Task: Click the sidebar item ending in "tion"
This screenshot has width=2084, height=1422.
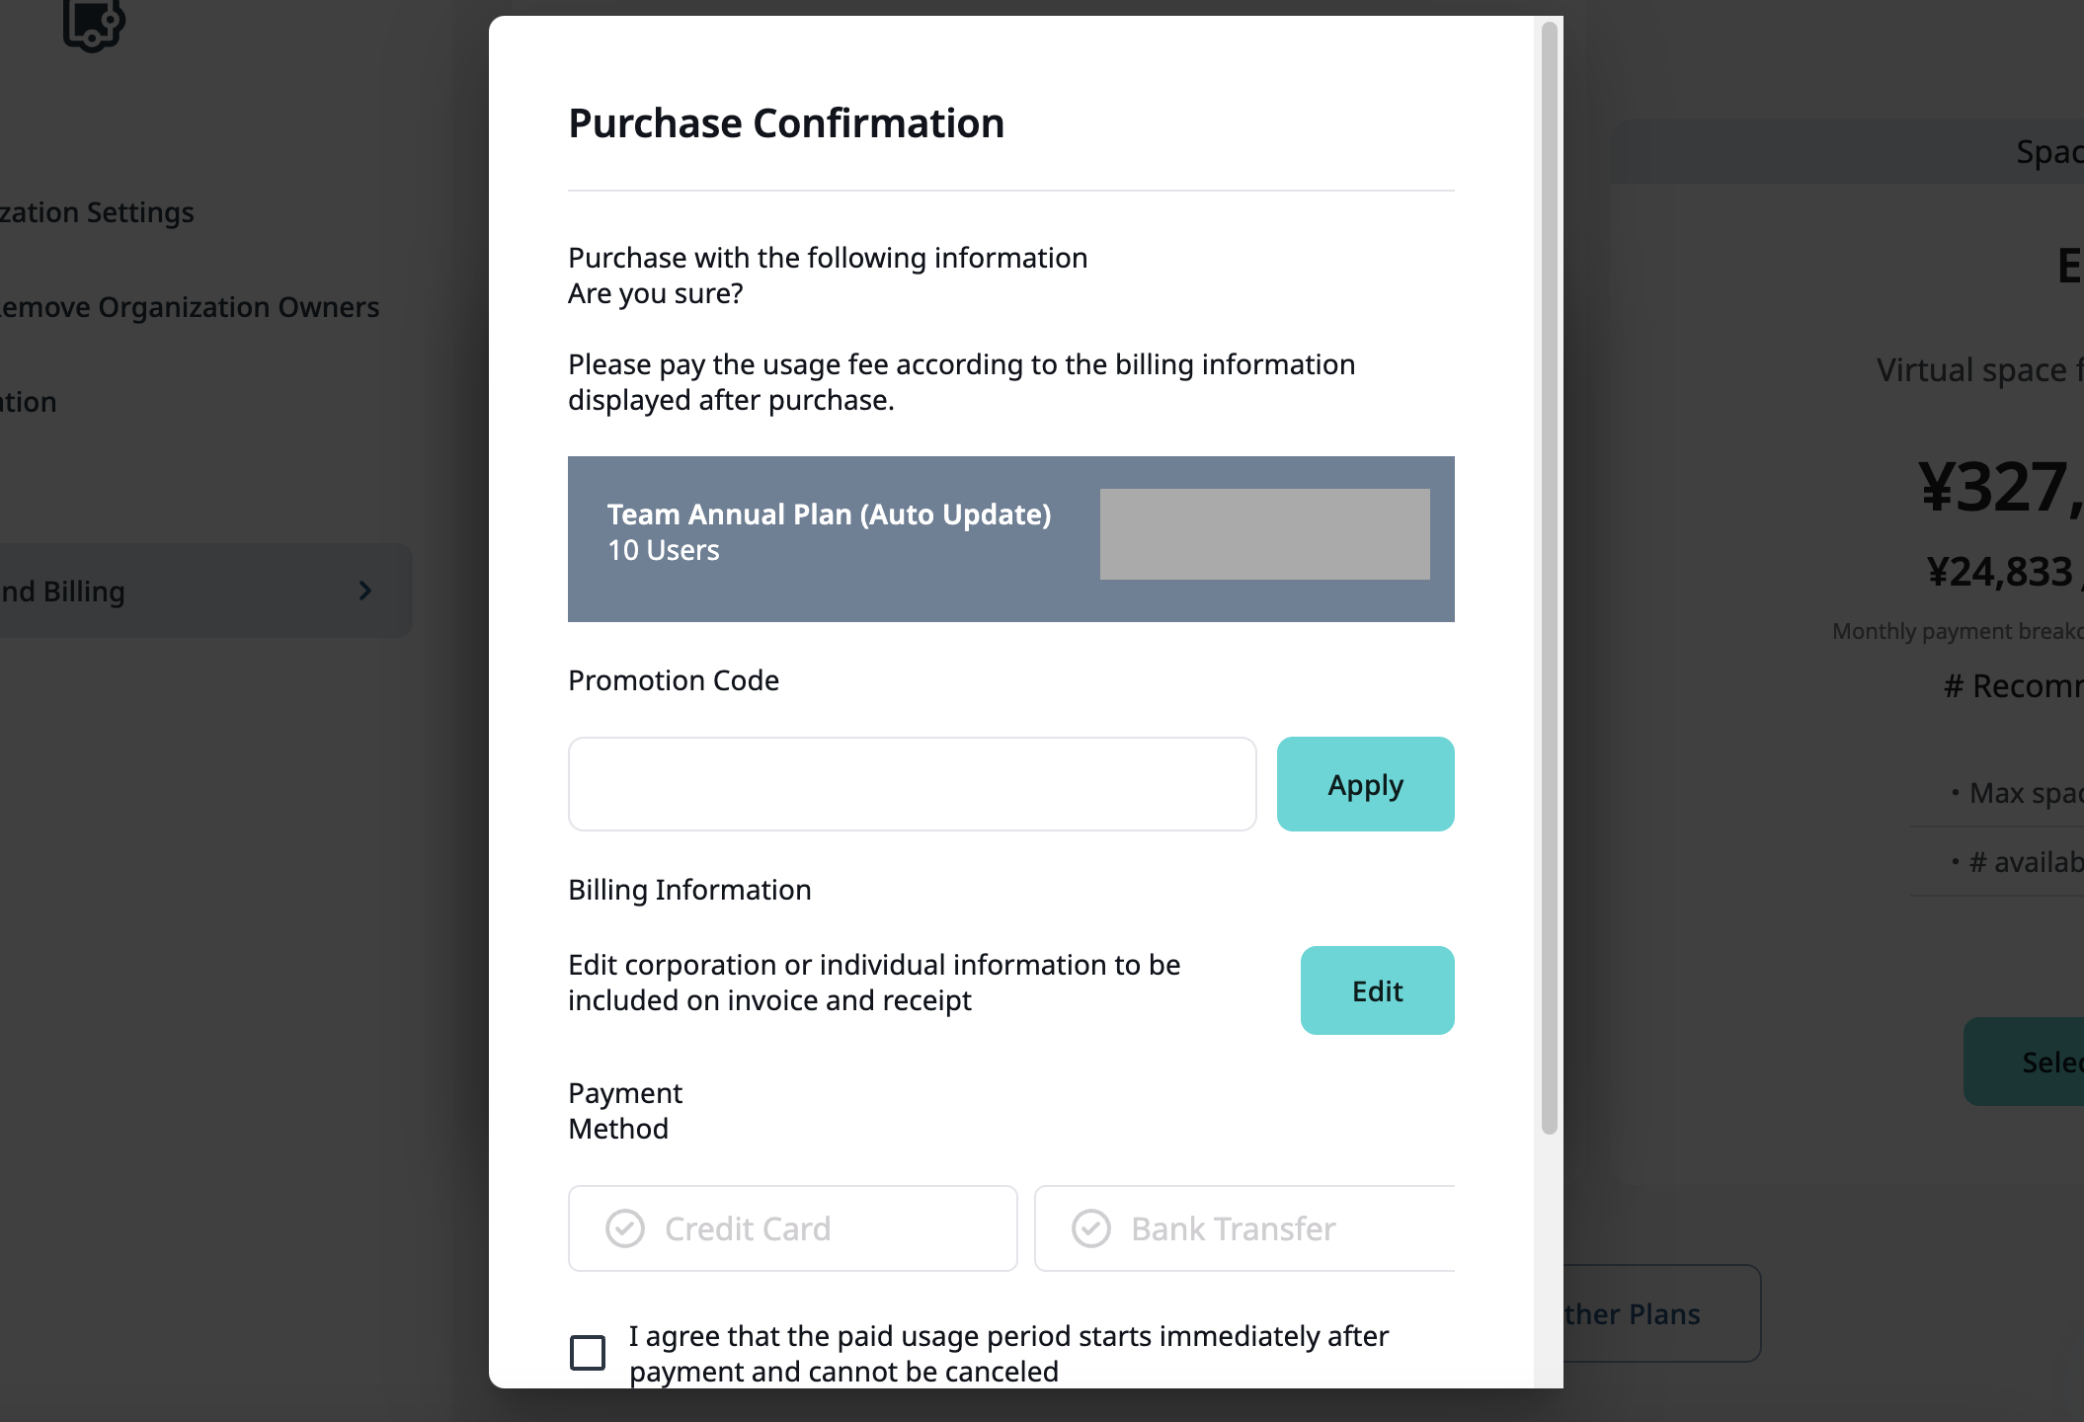Action: (x=28, y=402)
